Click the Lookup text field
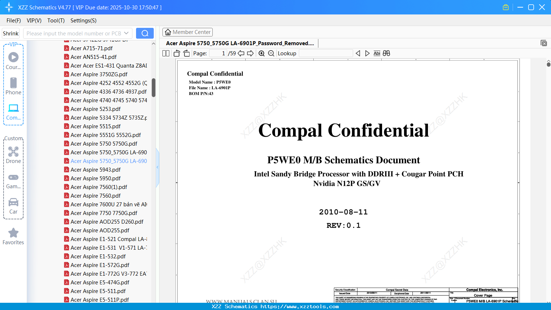The height and width of the screenshot is (310, 551). click(x=326, y=53)
